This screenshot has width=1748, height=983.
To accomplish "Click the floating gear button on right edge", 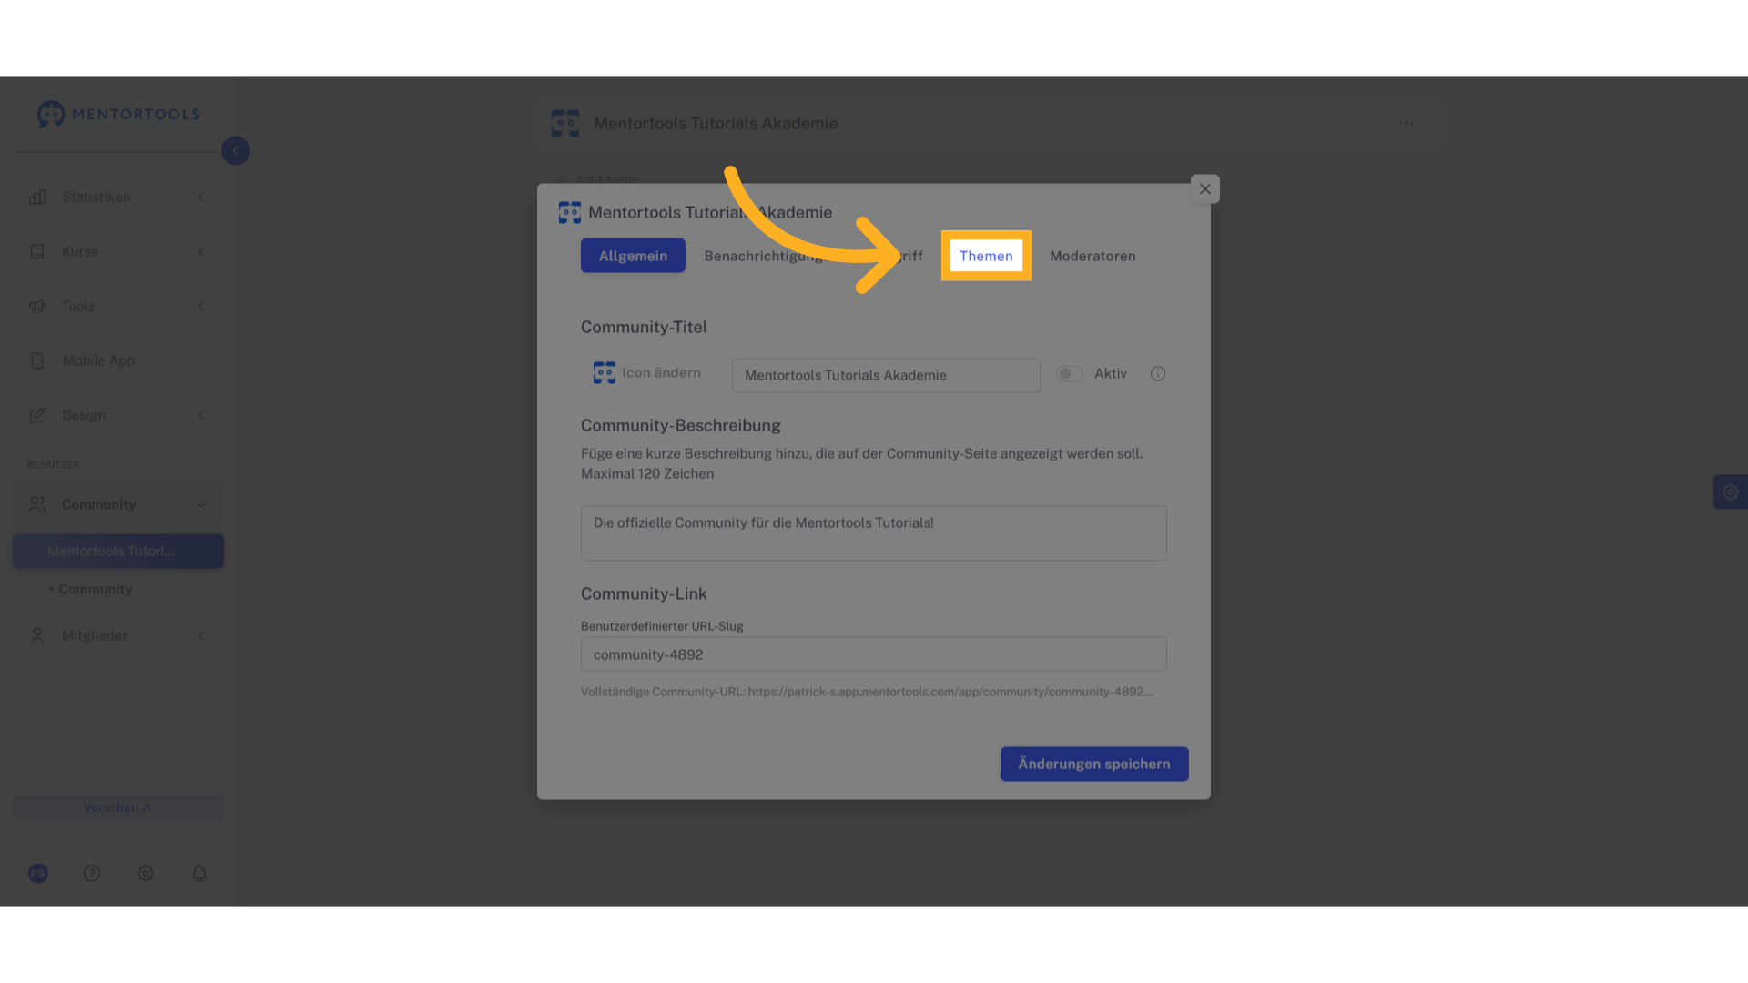I will click(x=1731, y=492).
